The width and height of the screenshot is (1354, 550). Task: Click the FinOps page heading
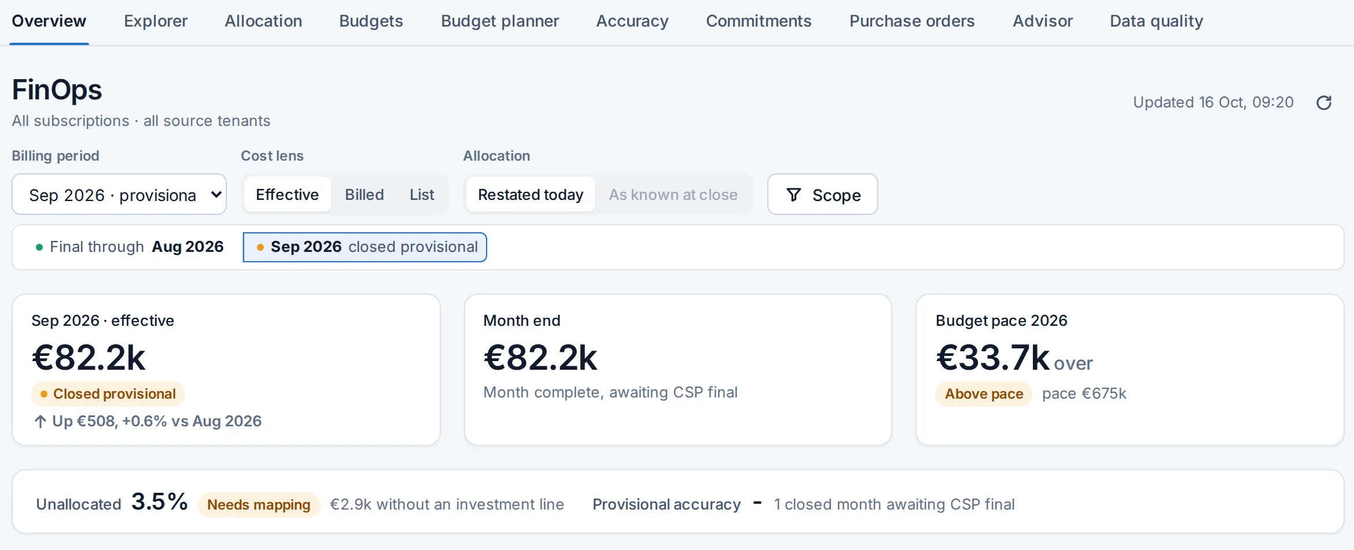pyautogui.click(x=57, y=90)
